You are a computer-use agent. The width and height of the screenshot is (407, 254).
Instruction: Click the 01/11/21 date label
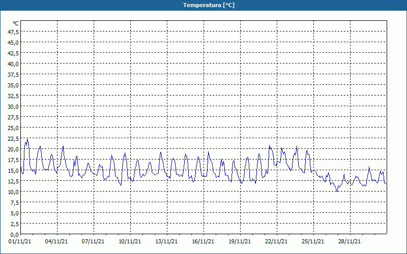click(x=20, y=241)
